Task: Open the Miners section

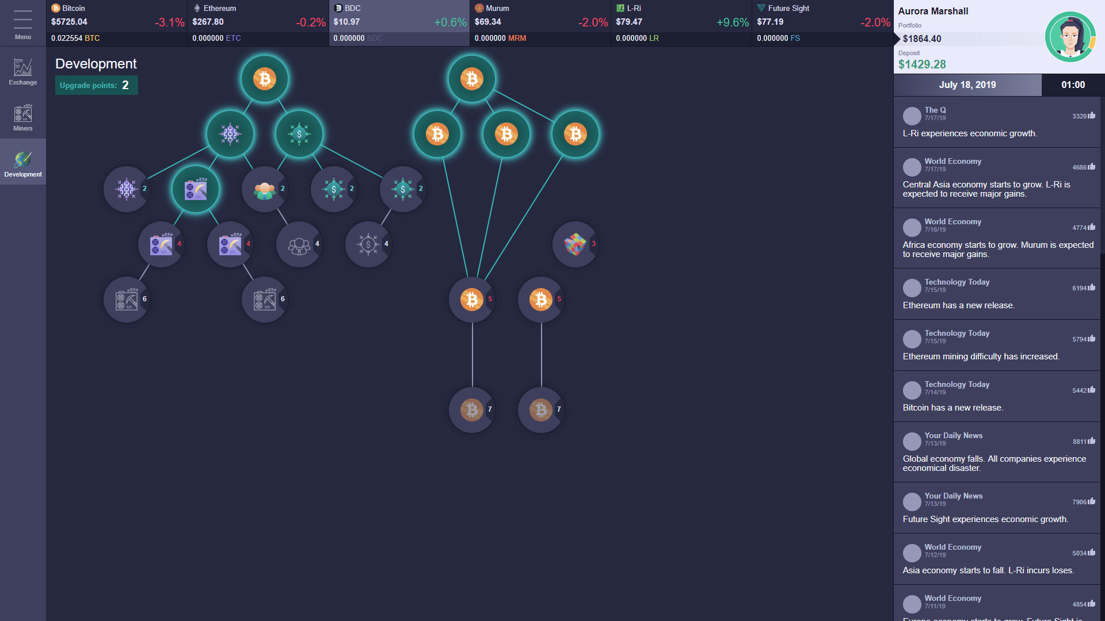Action: click(x=22, y=118)
